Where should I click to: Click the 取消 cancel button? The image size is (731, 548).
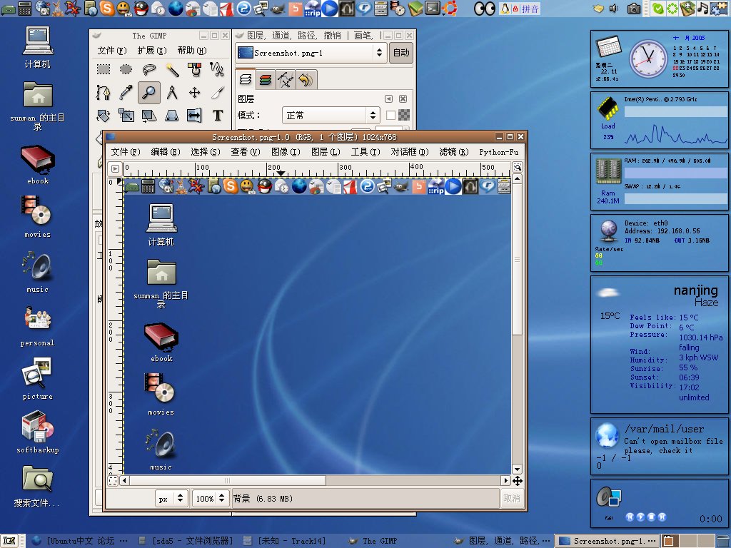click(511, 499)
